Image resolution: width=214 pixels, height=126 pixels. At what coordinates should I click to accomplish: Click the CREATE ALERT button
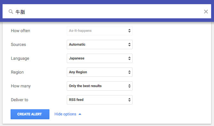click(x=30, y=114)
